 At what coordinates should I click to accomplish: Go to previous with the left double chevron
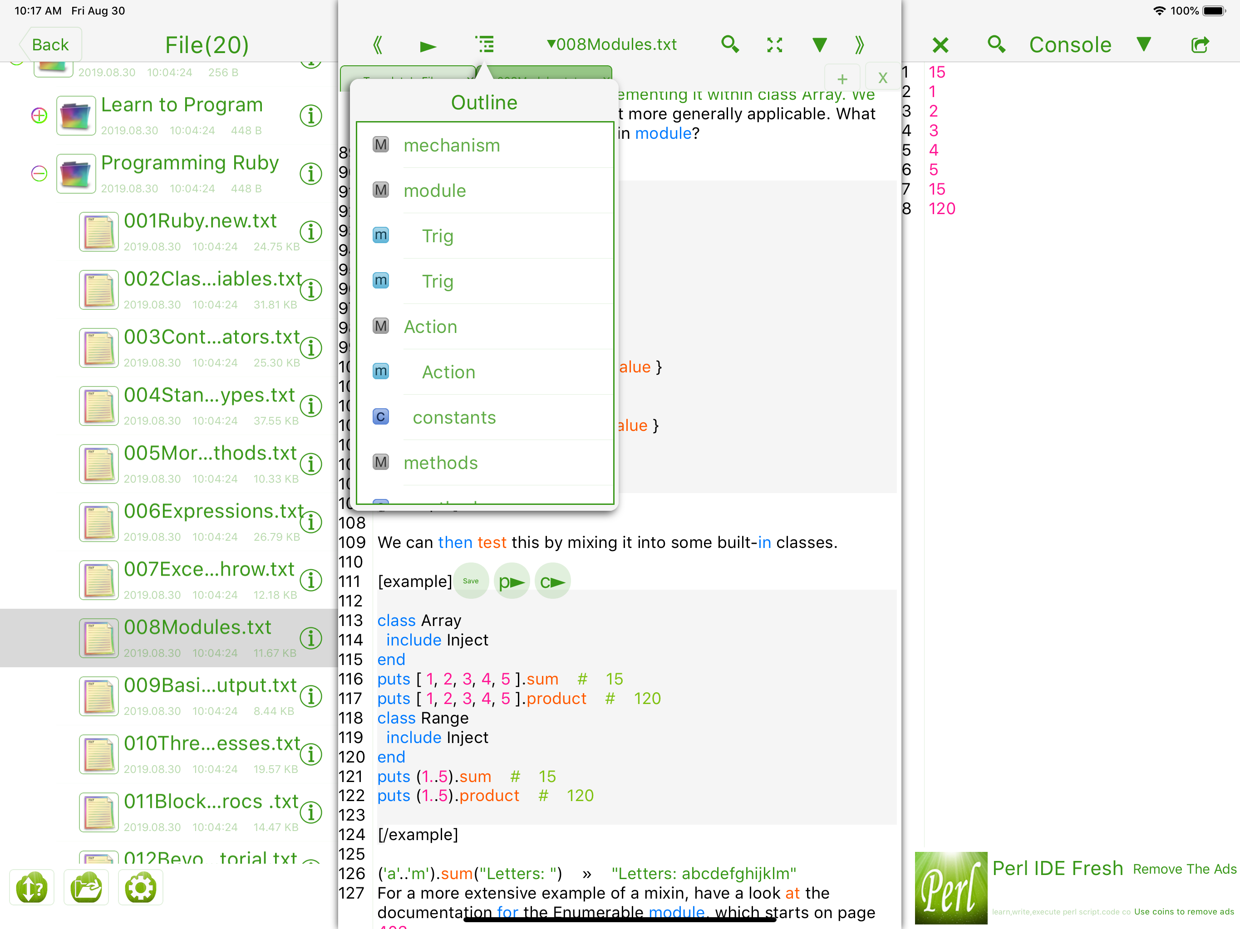click(x=378, y=44)
